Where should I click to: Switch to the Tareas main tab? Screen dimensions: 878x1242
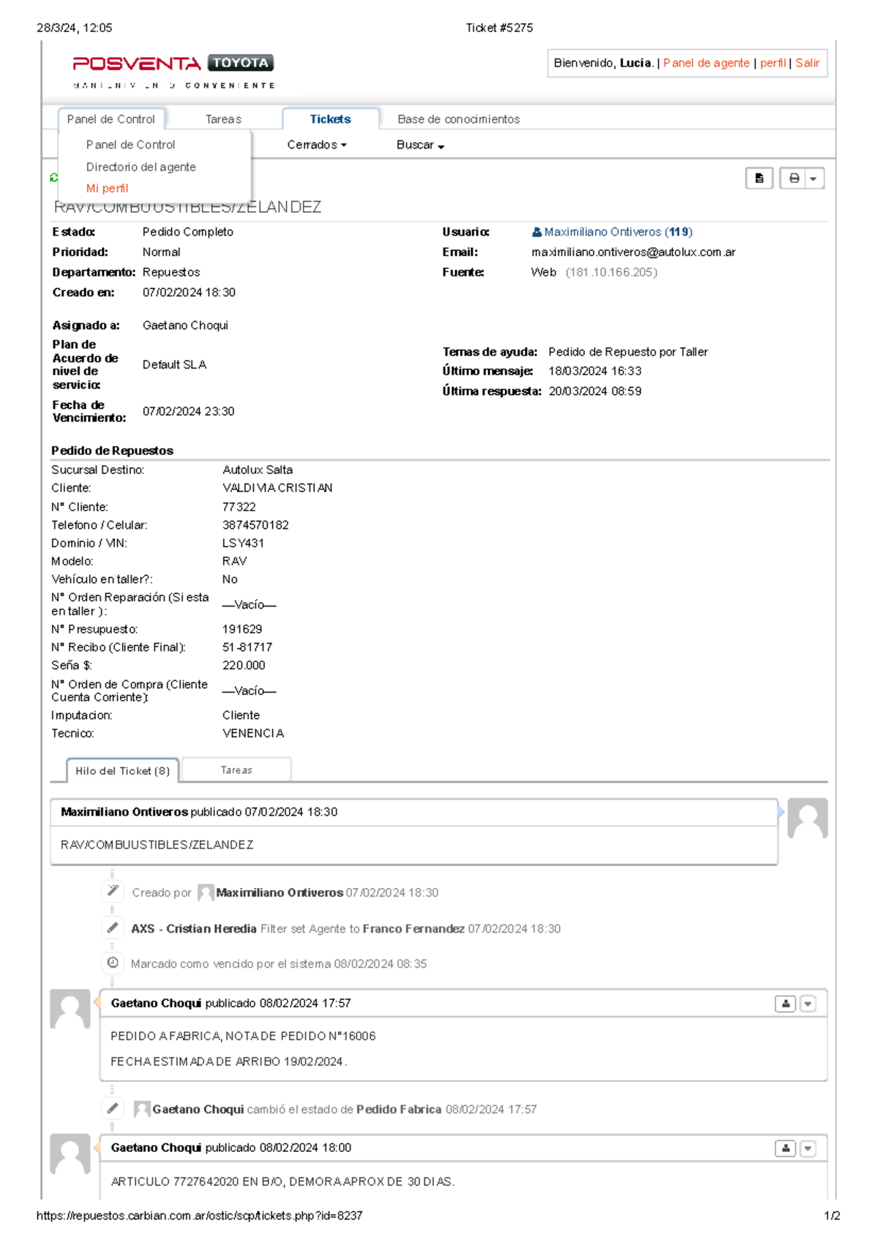tap(223, 119)
